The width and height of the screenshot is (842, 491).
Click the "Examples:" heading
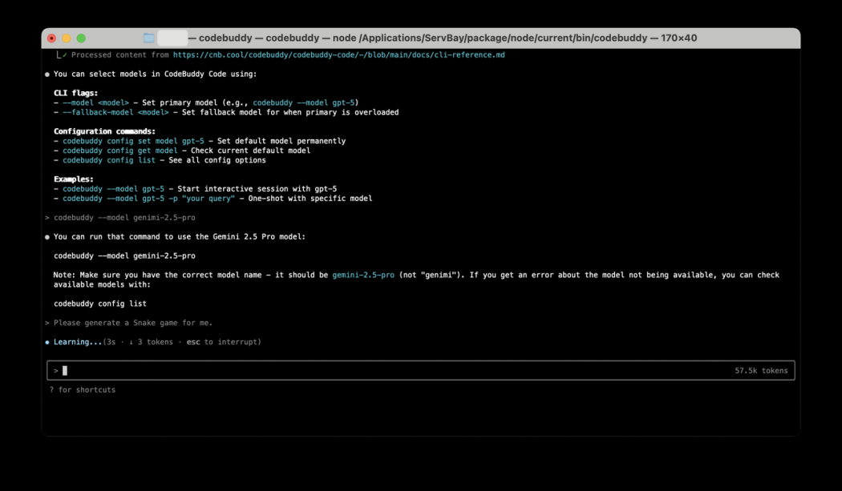click(x=74, y=179)
